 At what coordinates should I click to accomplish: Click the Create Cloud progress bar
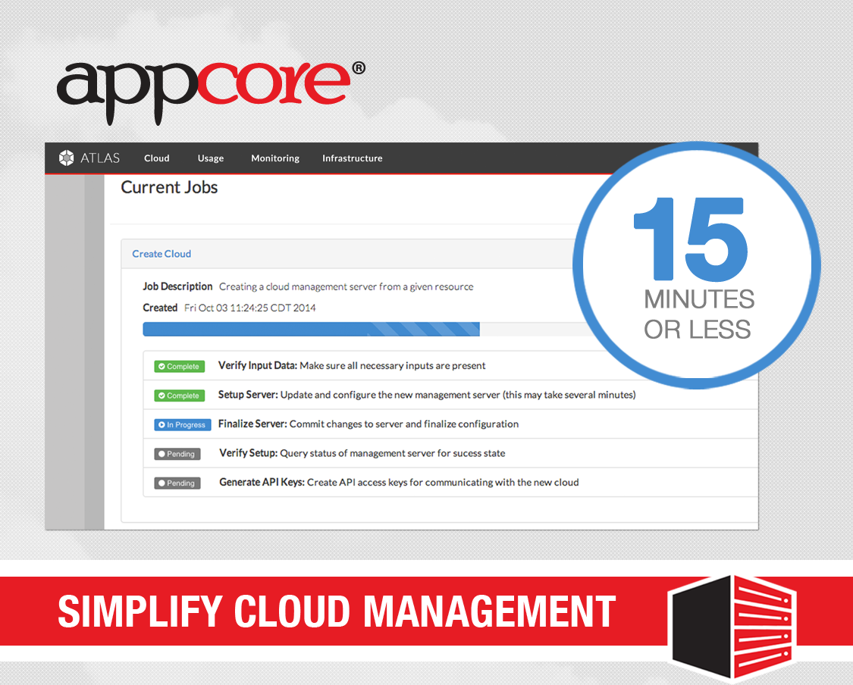(x=362, y=329)
